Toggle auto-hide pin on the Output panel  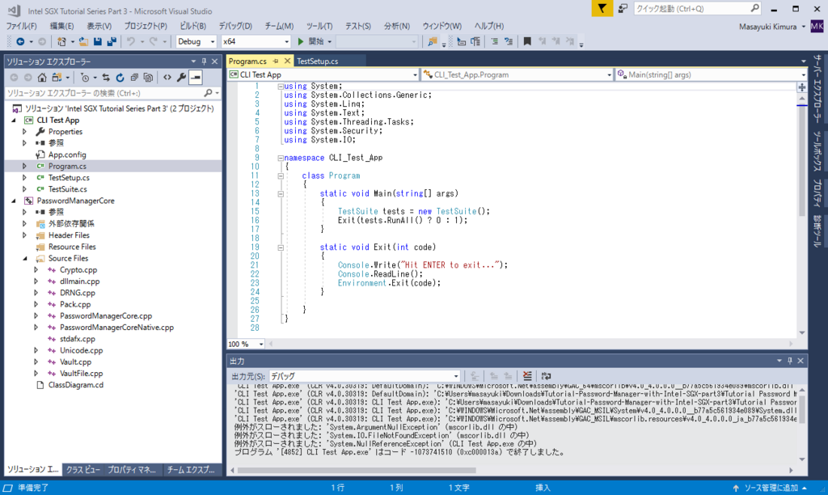point(790,361)
